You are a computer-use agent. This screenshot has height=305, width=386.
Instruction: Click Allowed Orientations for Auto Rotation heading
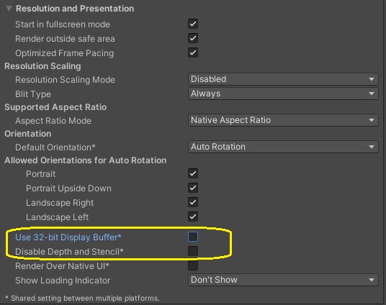click(x=86, y=160)
